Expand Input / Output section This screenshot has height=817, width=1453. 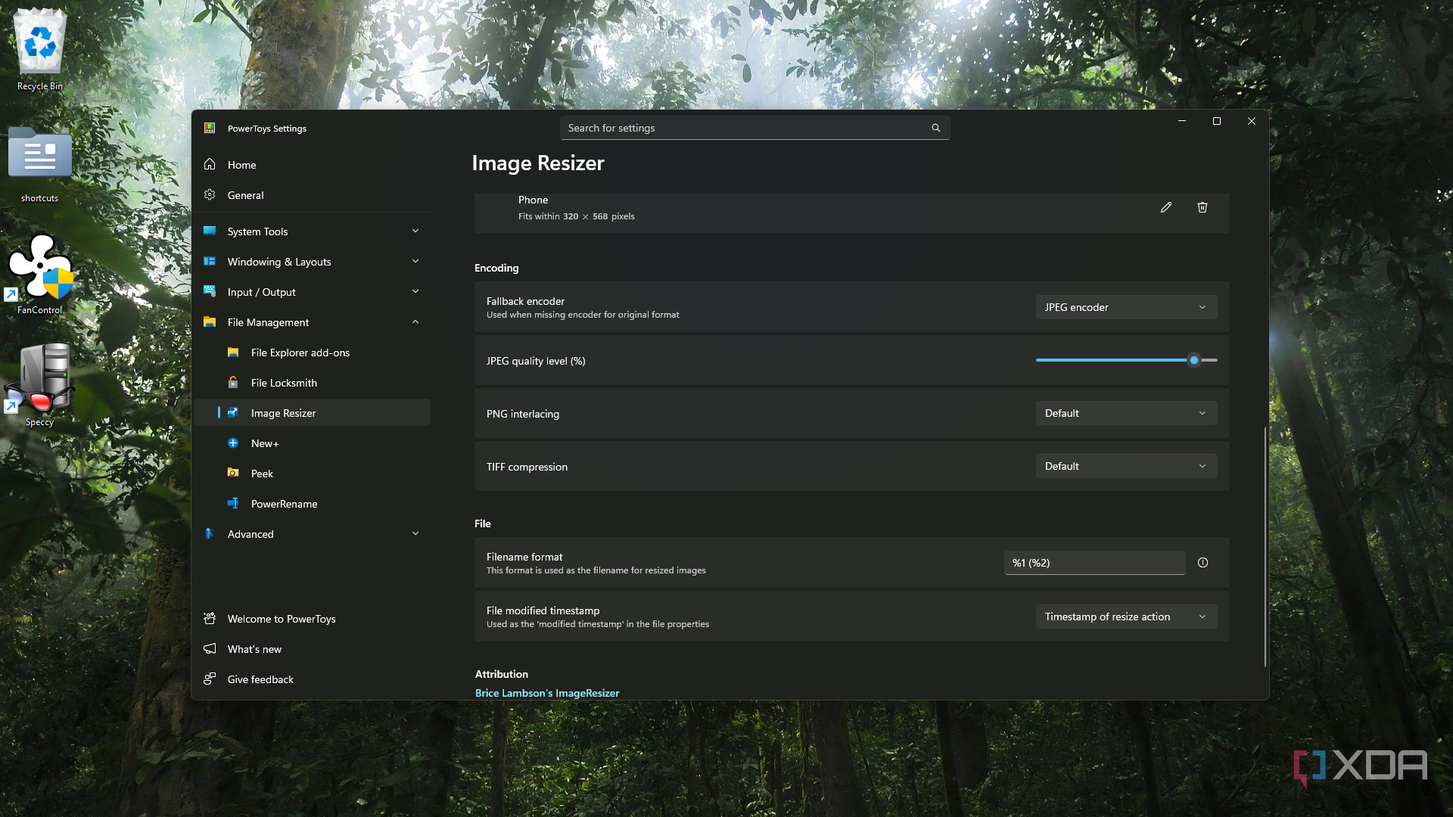point(313,292)
